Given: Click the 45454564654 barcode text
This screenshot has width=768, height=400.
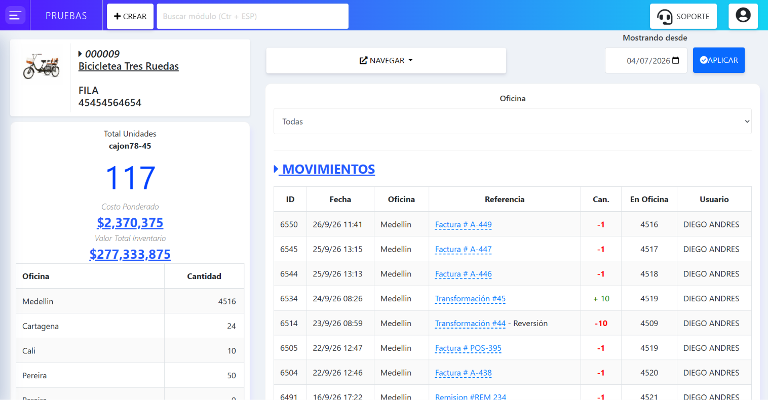Looking at the screenshot, I should (x=110, y=103).
